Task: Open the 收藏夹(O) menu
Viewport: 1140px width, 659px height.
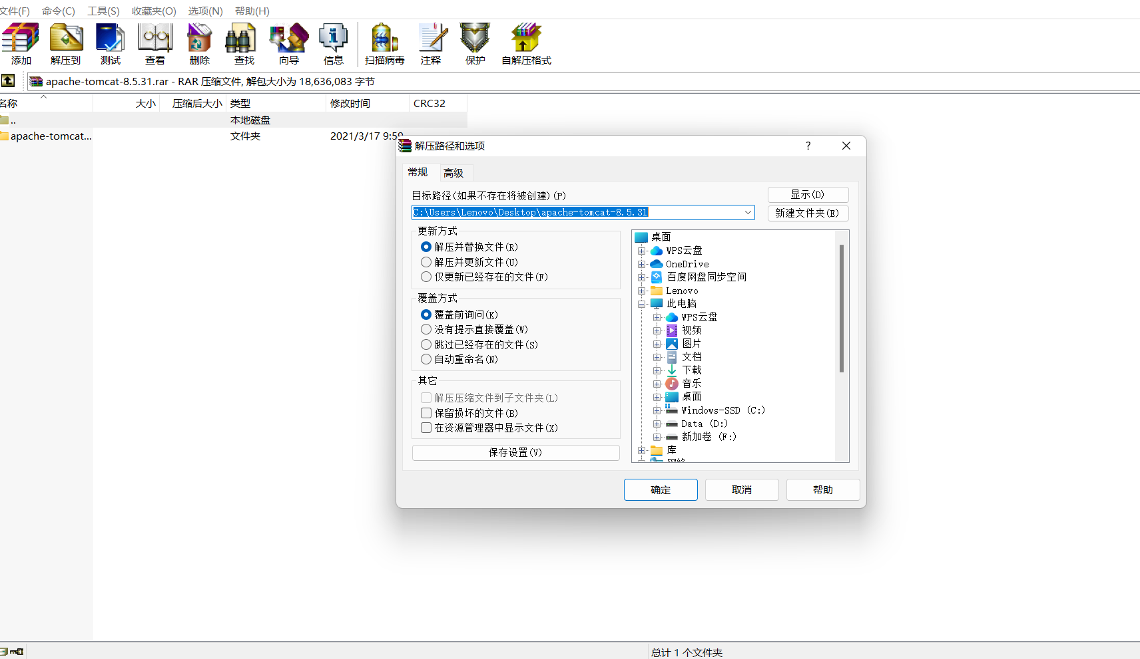Action: coord(154,11)
